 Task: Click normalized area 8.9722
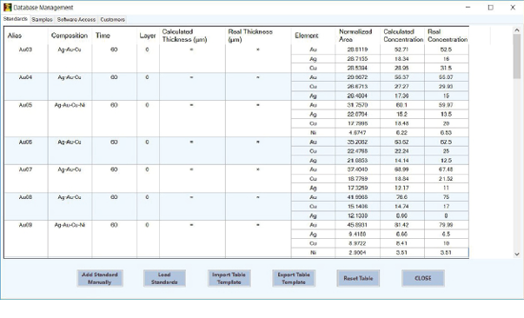click(357, 243)
